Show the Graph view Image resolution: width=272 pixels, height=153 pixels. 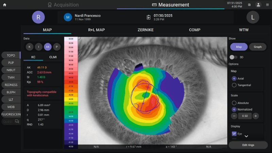(257, 47)
